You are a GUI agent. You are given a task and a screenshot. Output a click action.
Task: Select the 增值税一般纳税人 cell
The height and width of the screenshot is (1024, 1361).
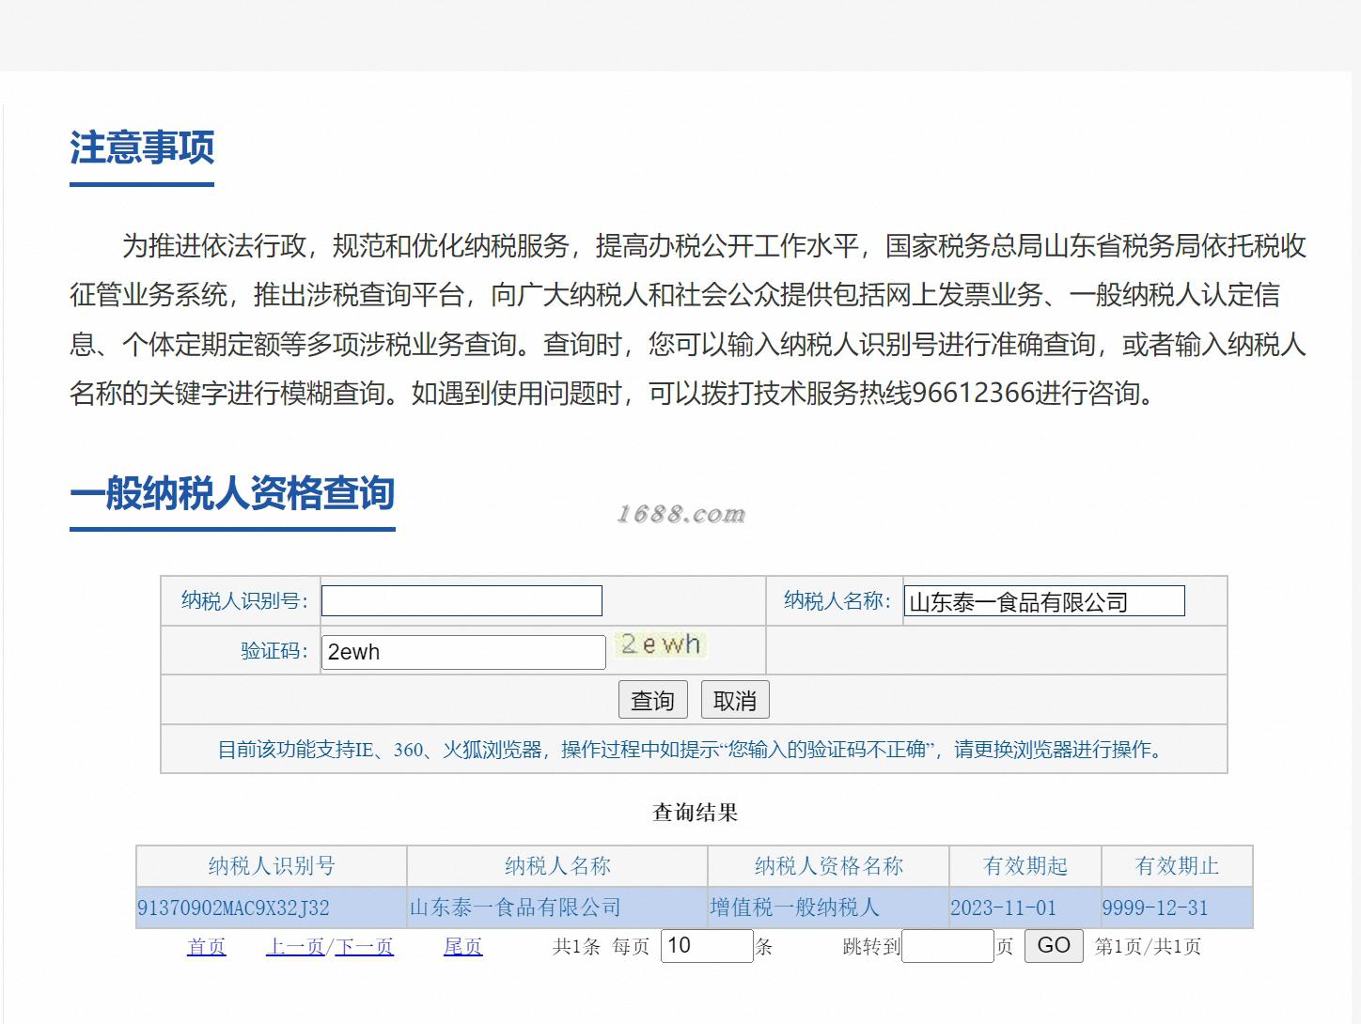[829, 908]
